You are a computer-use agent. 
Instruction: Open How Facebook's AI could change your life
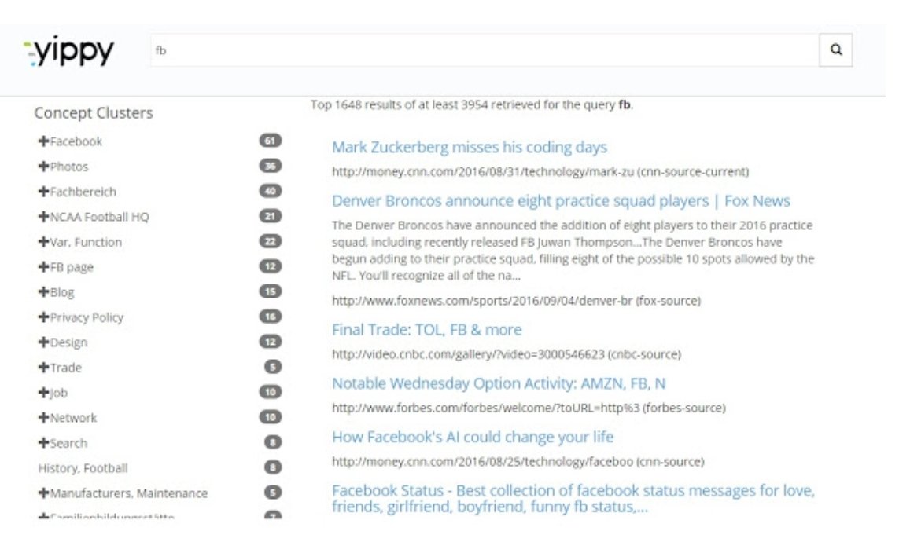473,438
